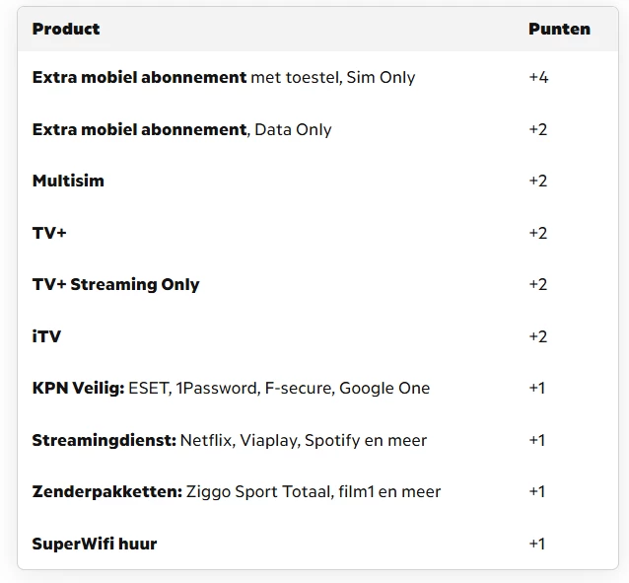
Task: Click the points value for SuperWifi huur
Action: (537, 544)
